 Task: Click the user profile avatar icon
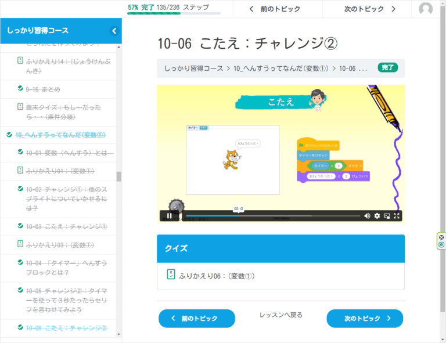click(426, 9)
